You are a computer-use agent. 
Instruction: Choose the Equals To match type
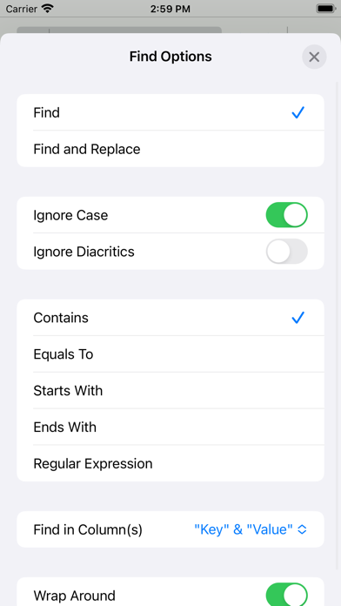coord(170,354)
